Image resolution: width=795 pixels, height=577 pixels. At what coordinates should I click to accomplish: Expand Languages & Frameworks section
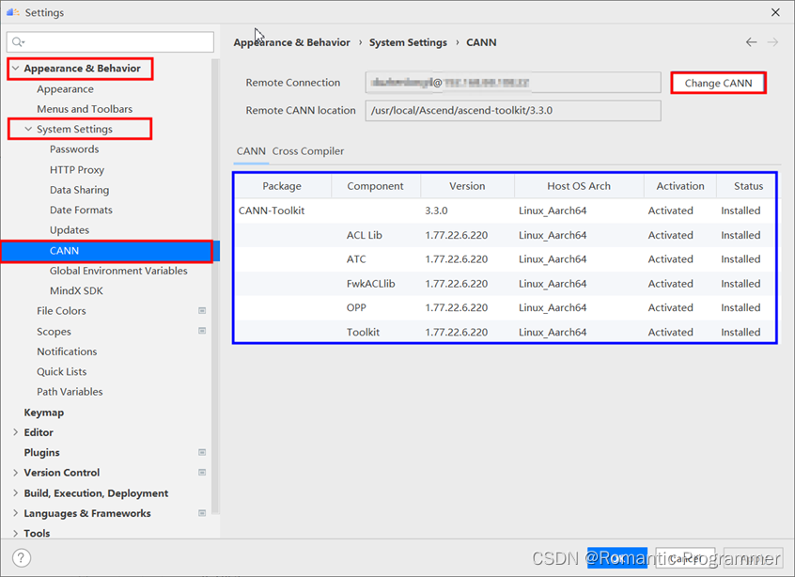(x=15, y=513)
